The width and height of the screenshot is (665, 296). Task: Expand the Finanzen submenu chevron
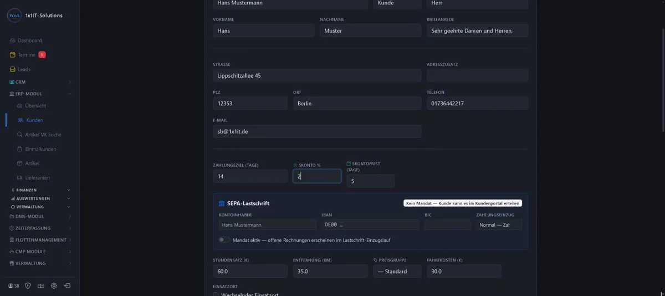tap(69, 190)
